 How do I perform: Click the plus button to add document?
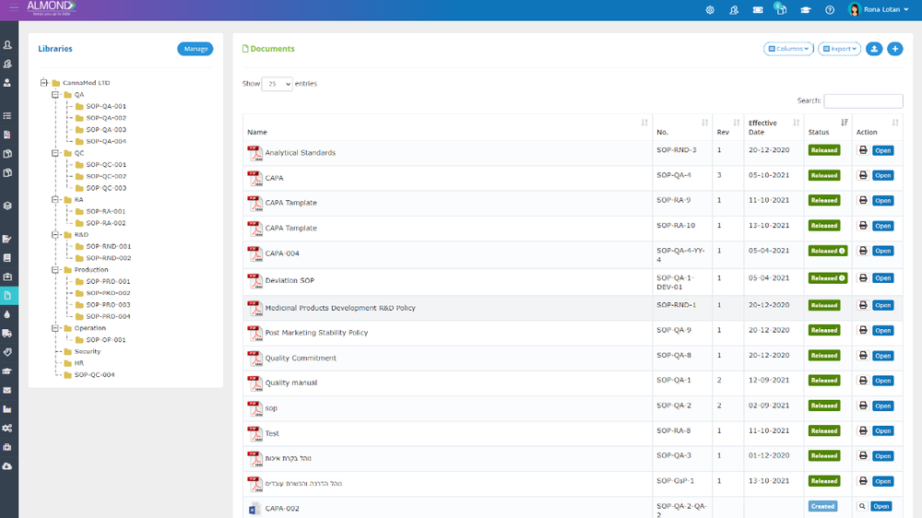pos(894,49)
